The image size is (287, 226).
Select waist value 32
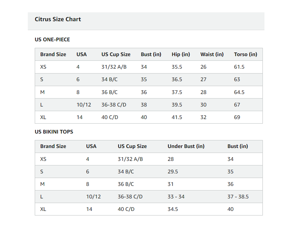(x=203, y=117)
